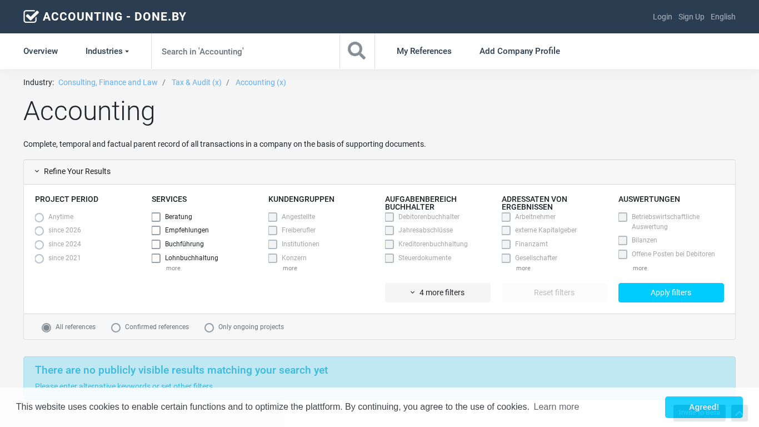Screen dimensions: 759x427
Task: Tick Offene Posten bei Debitoren checkbox
Action: [623, 254]
